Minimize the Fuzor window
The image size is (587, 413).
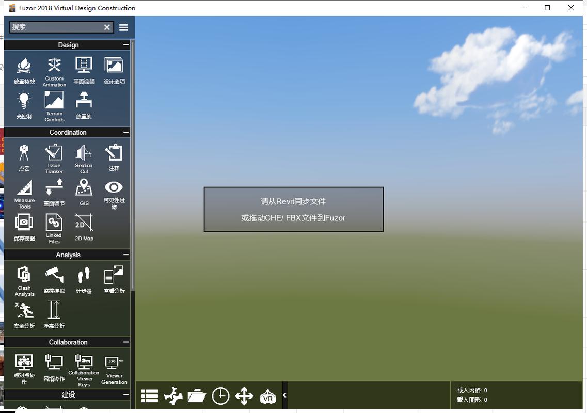coord(524,8)
